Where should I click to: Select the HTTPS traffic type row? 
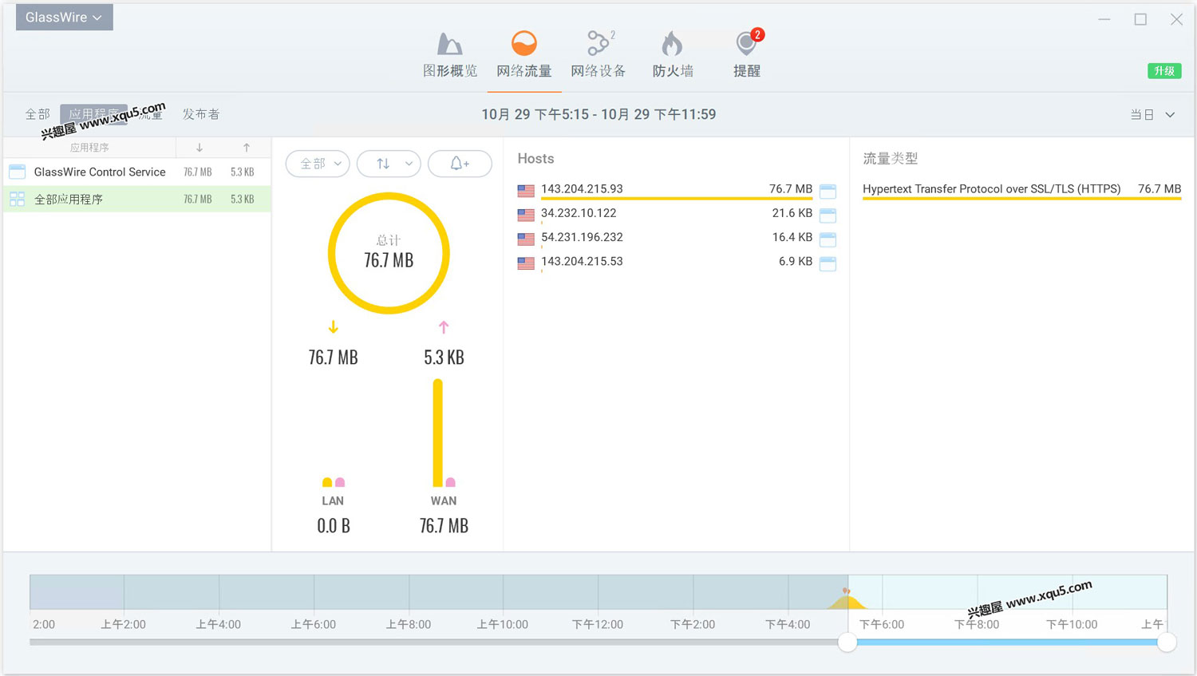(x=1021, y=189)
